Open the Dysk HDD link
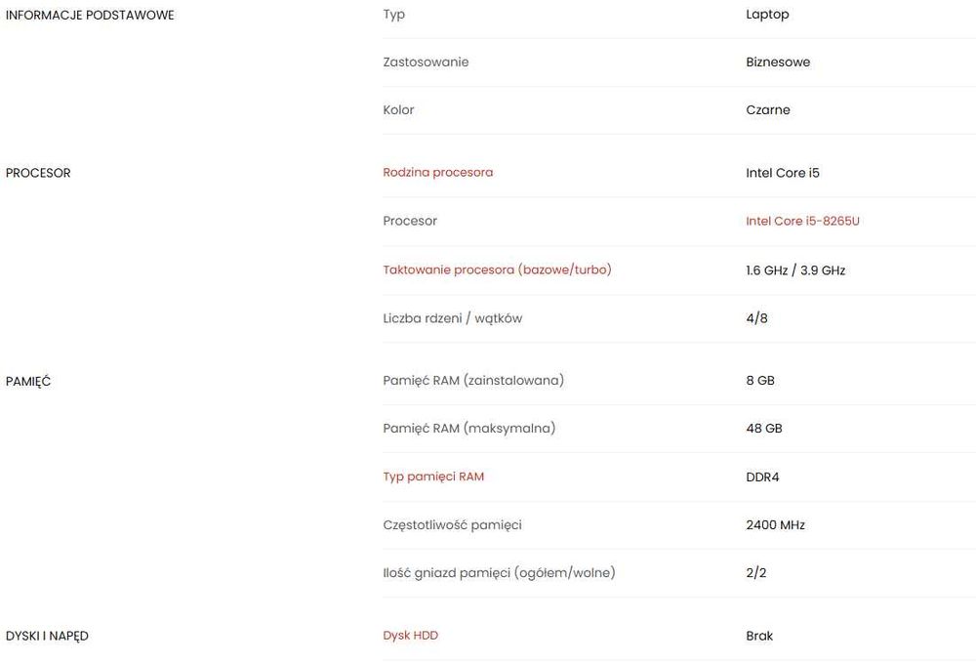 pos(410,636)
